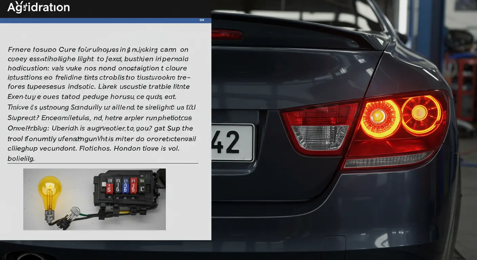Click the Agridration title logo

click(x=38, y=7)
